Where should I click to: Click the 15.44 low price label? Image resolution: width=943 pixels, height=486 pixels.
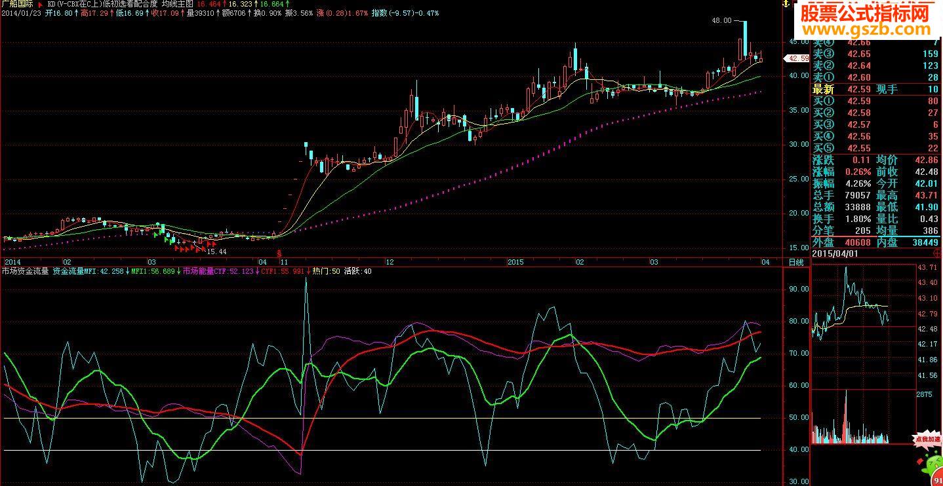[x=216, y=252]
